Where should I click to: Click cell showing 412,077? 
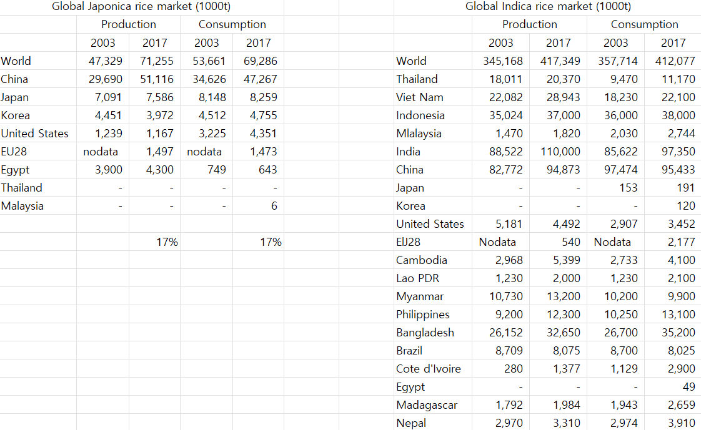[x=675, y=61]
